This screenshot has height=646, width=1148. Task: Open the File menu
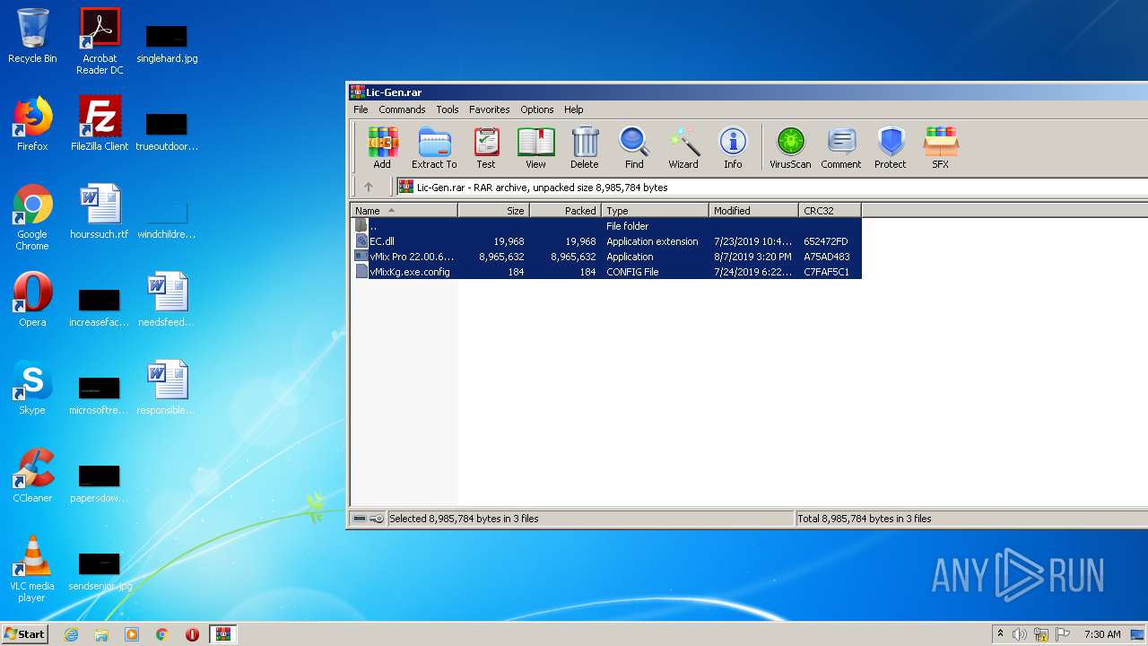[361, 109]
